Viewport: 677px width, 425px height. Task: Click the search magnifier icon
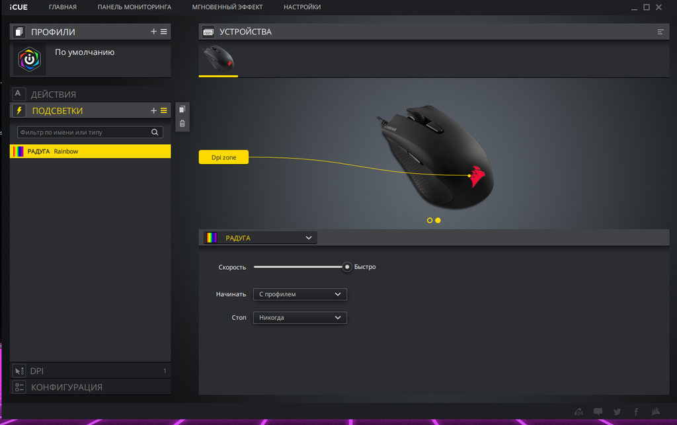tap(155, 132)
